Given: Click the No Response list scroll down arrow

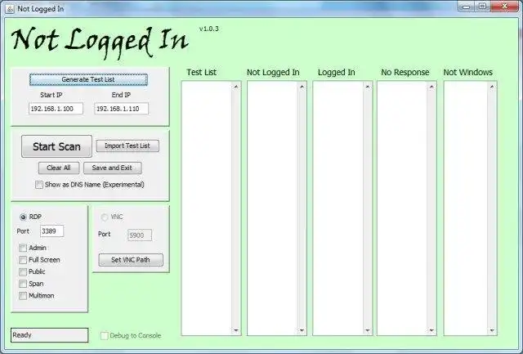Looking at the screenshot, I should tap(431, 330).
